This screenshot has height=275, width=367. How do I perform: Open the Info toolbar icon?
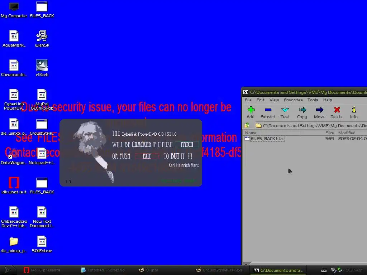click(354, 112)
